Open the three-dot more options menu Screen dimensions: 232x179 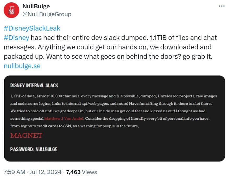pos(222,6)
